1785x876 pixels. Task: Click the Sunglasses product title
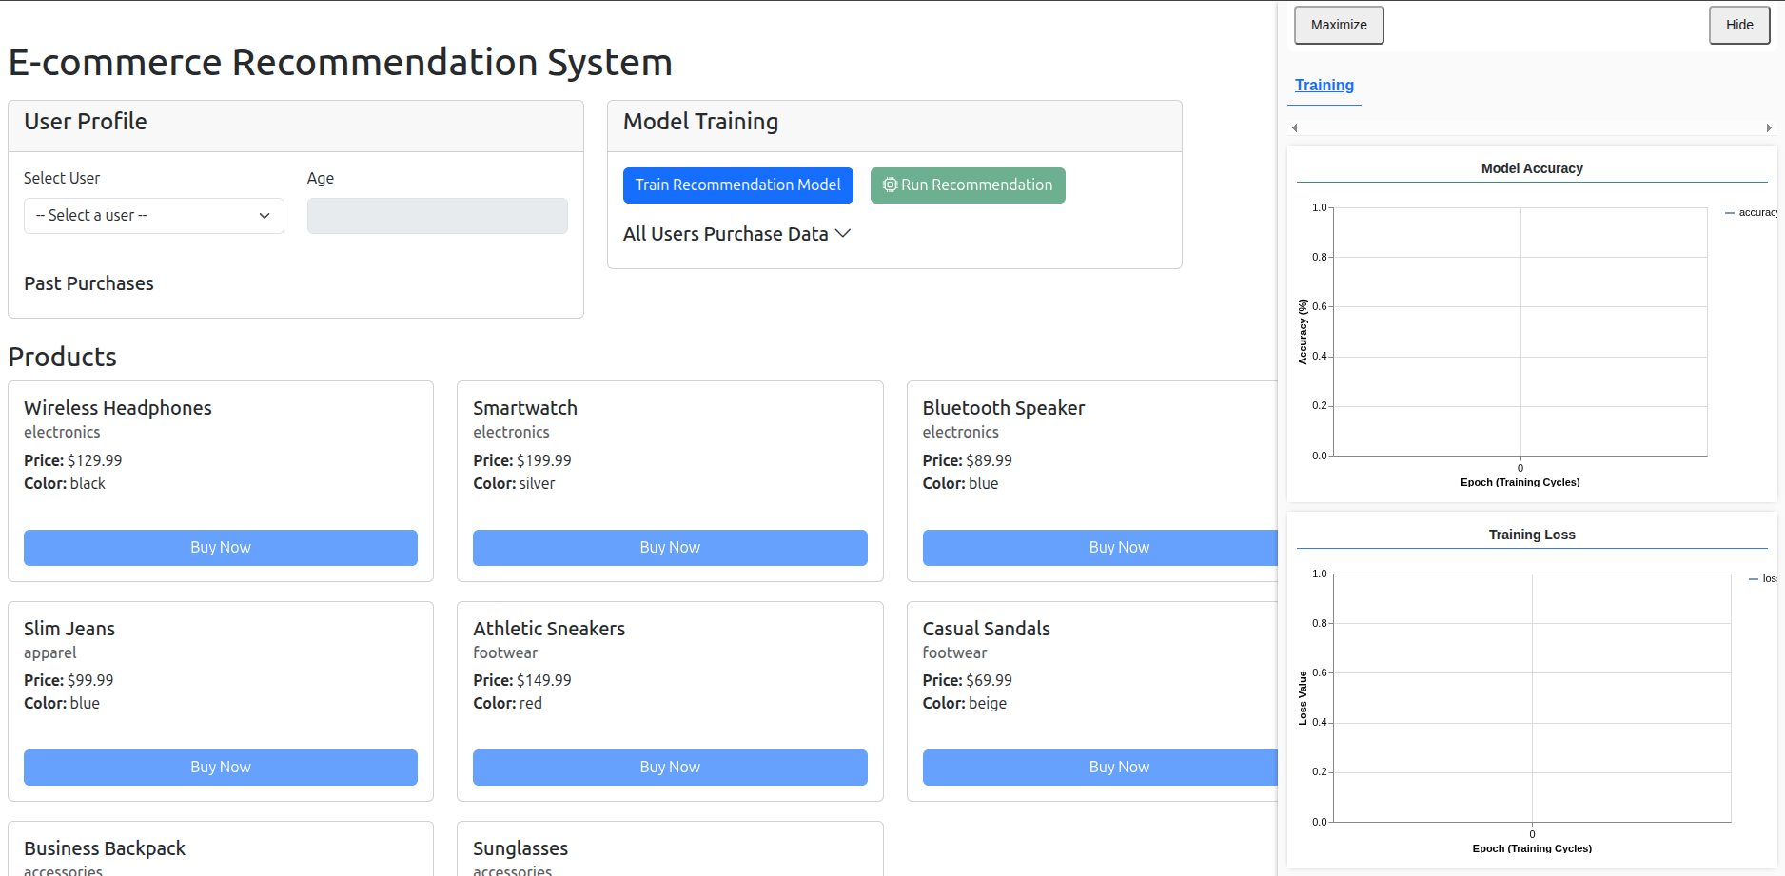(x=520, y=848)
